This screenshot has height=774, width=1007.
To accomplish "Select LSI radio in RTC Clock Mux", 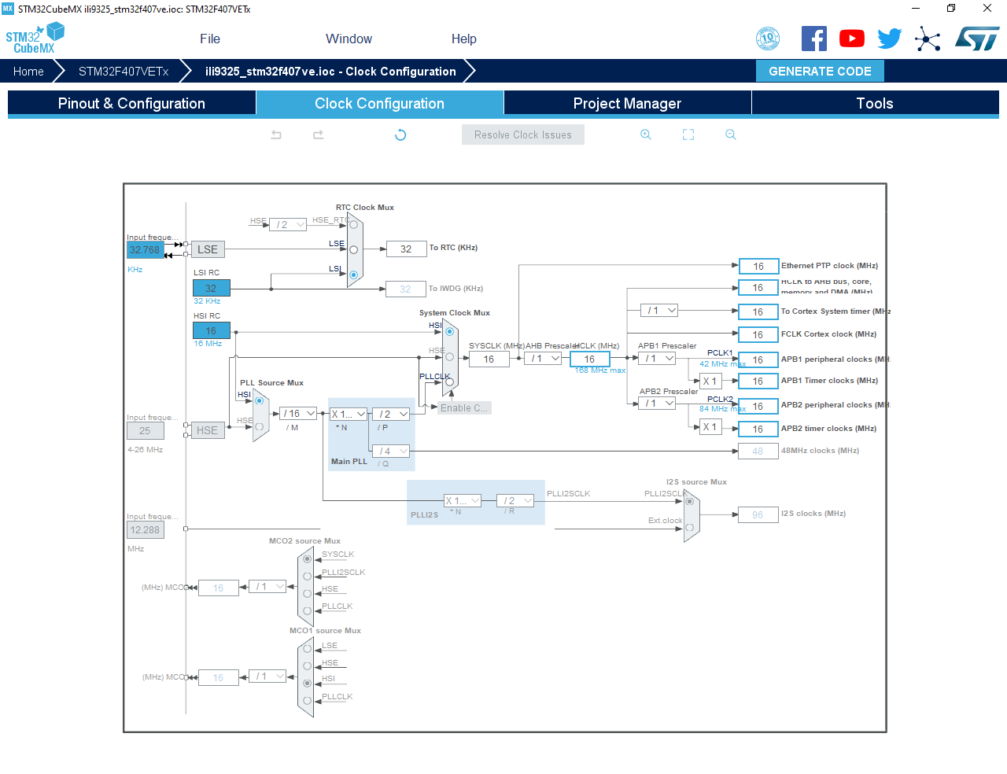I will [354, 275].
